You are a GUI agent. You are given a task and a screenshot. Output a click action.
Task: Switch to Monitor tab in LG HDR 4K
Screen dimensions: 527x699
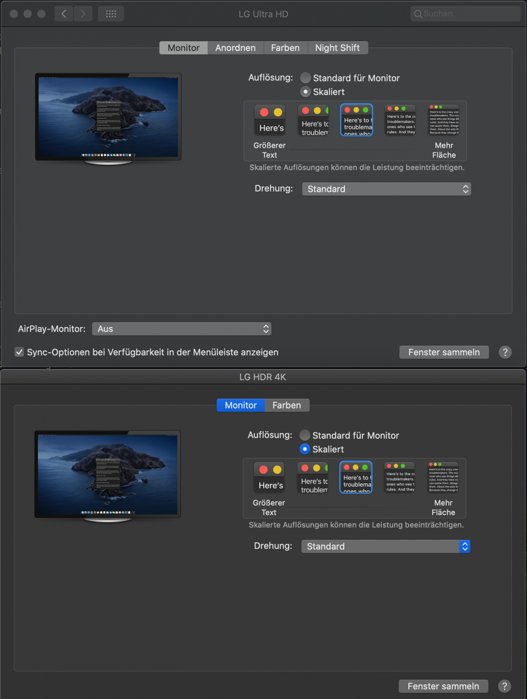tap(241, 405)
